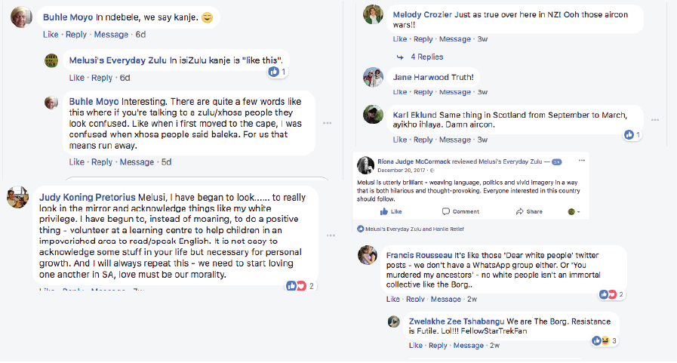Reply to Jane Harwood's "Truth!" comment

click(x=423, y=92)
